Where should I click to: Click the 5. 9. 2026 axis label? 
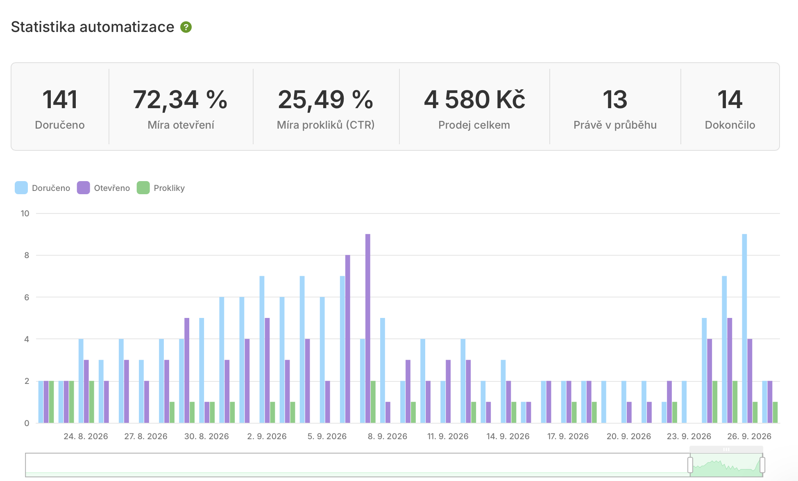pos(327,436)
